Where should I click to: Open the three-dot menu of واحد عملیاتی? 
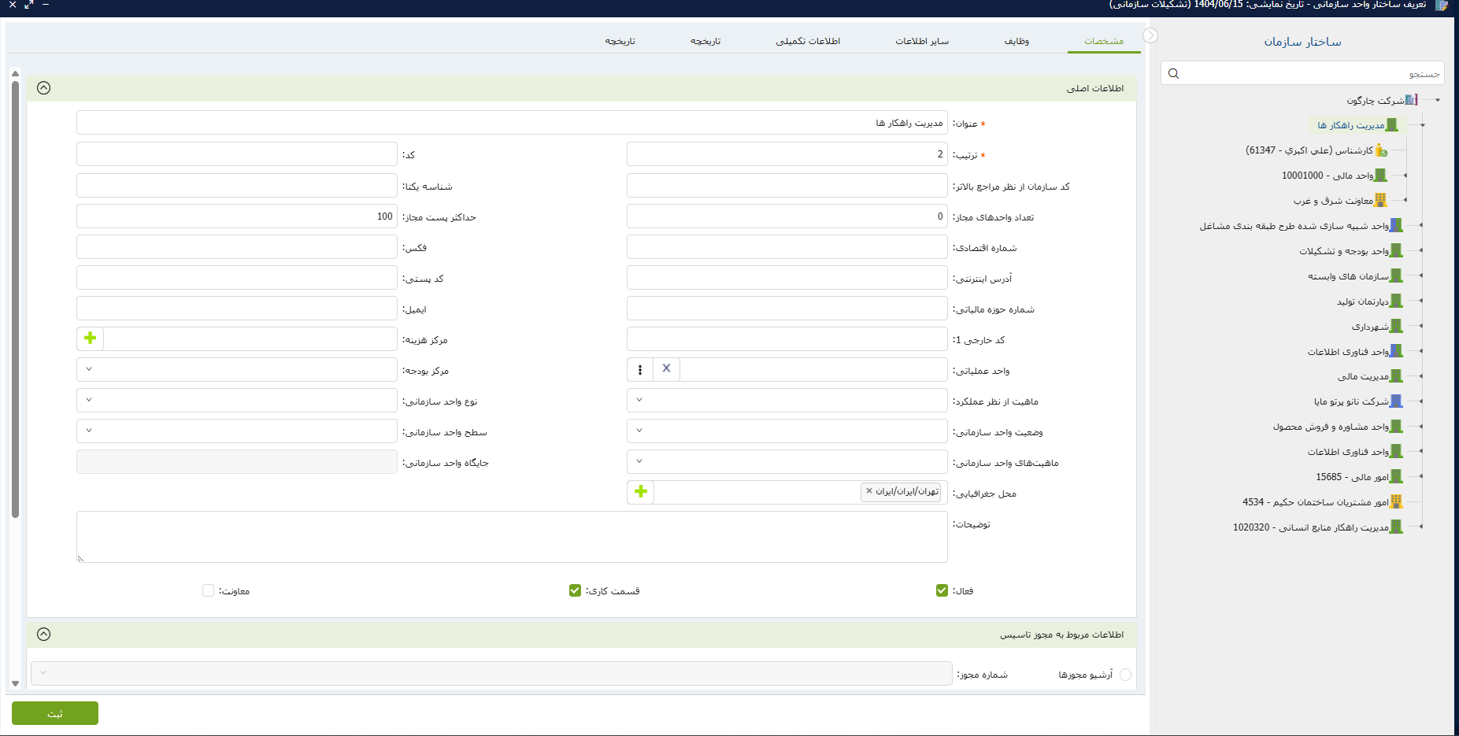pyautogui.click(x=640, y=369)
